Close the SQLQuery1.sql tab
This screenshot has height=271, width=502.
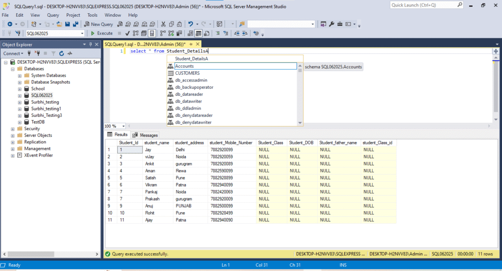tap(198, 44)
